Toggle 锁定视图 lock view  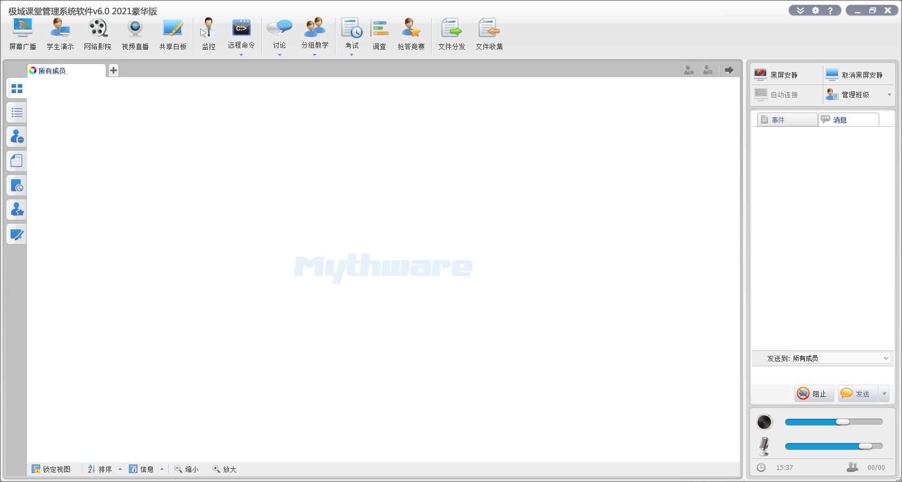pos(51,469)
